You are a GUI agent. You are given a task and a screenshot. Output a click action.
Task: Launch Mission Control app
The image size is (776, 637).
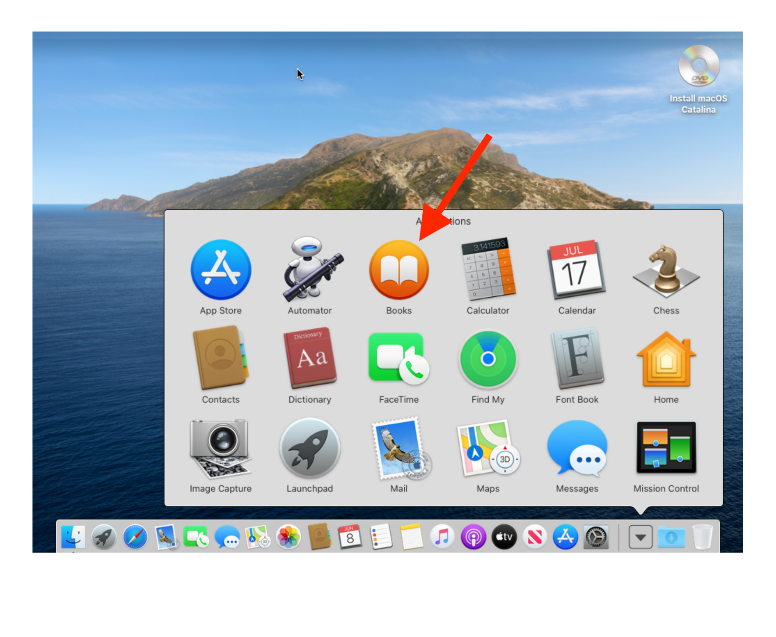[666, 447]
